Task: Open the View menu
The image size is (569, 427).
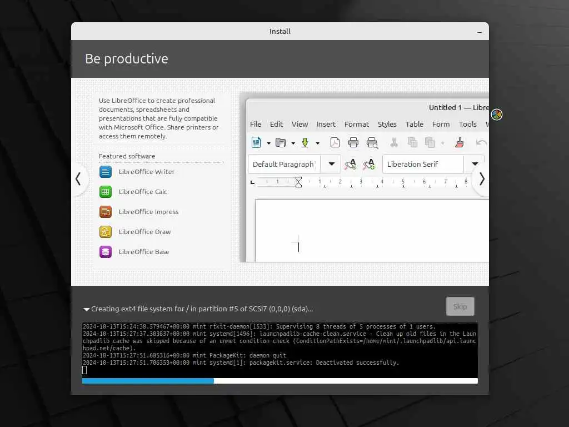Action: [300, 124]
